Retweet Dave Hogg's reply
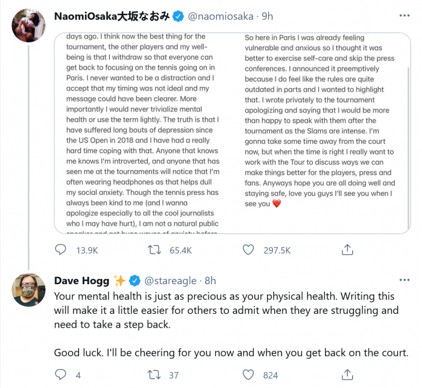 pos(154,375)
